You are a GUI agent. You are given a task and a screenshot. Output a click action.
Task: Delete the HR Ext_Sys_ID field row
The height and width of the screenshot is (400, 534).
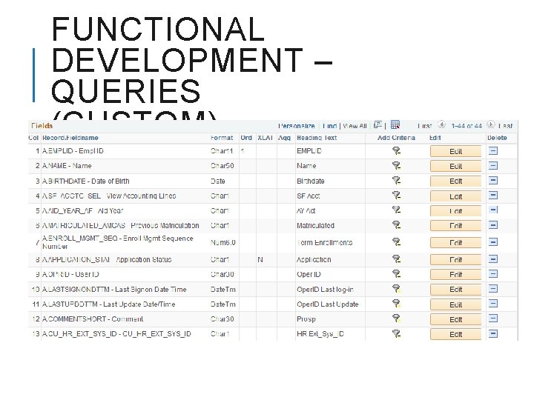[x=493, y=333]
